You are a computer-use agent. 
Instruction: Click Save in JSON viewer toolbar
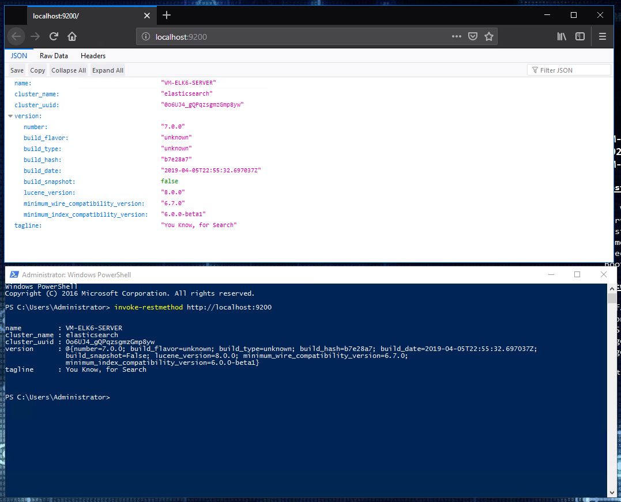click(x=17, y=70)
